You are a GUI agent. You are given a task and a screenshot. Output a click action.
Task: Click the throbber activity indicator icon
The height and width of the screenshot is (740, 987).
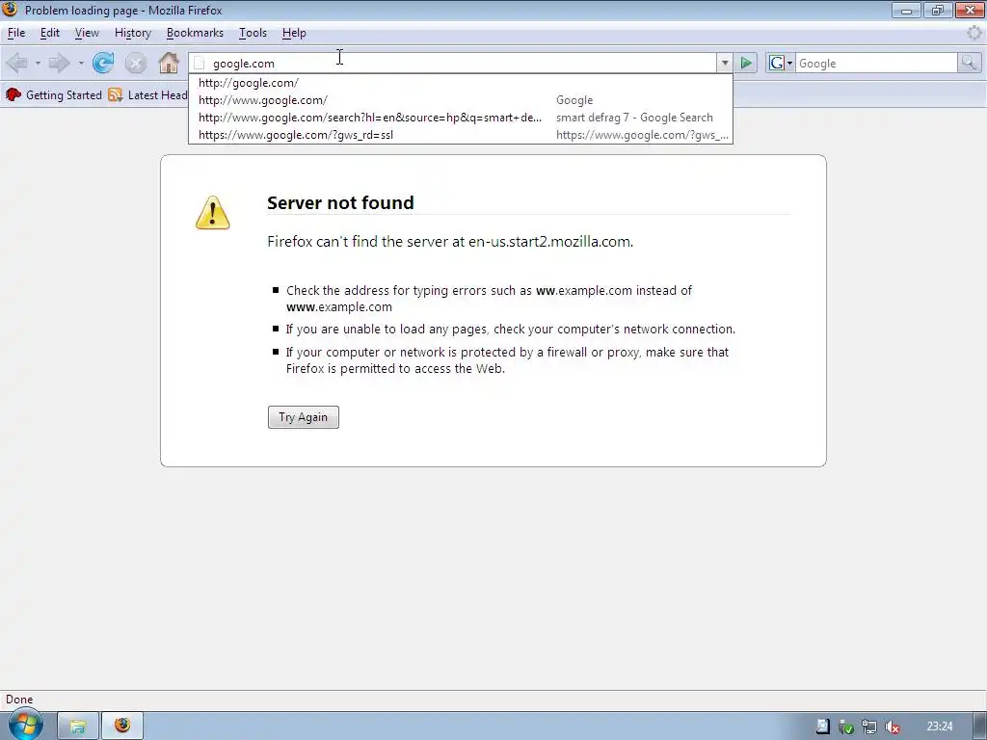coord(974,33)
